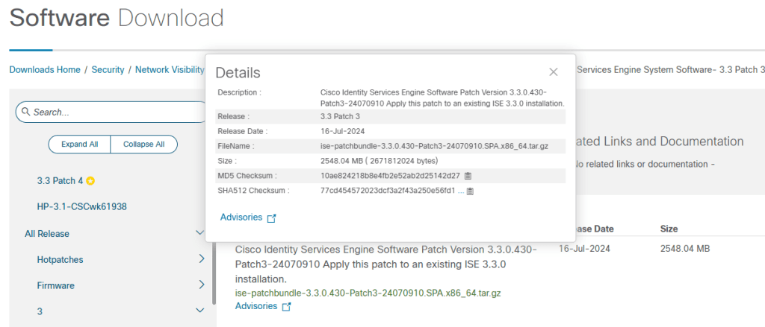Collapse the All Release section chevron
The image size is (765, 327).
pos(199,233)
